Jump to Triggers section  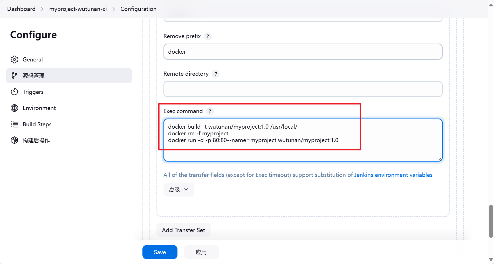69,92
